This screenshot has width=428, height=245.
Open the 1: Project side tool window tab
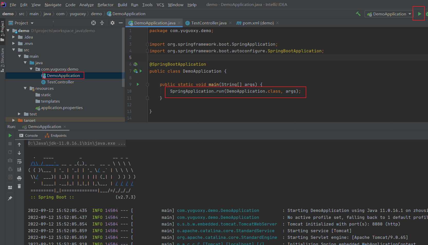pyautogui.click(x=2, y=31)
